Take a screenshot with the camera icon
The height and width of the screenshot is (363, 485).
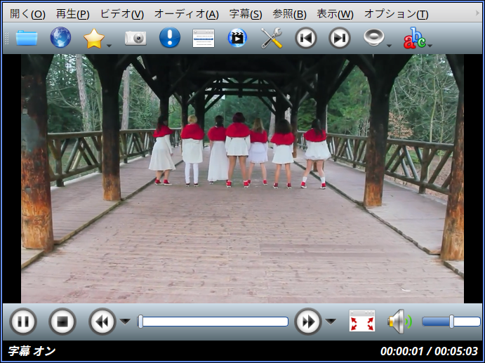click(135, 39)
